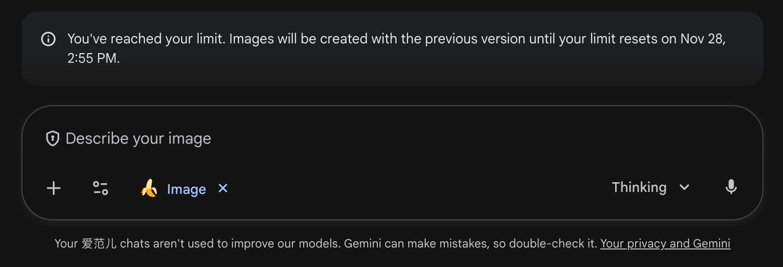
Task: Open the "Your privacy and Gemini" link
Action: coord(665,244)
